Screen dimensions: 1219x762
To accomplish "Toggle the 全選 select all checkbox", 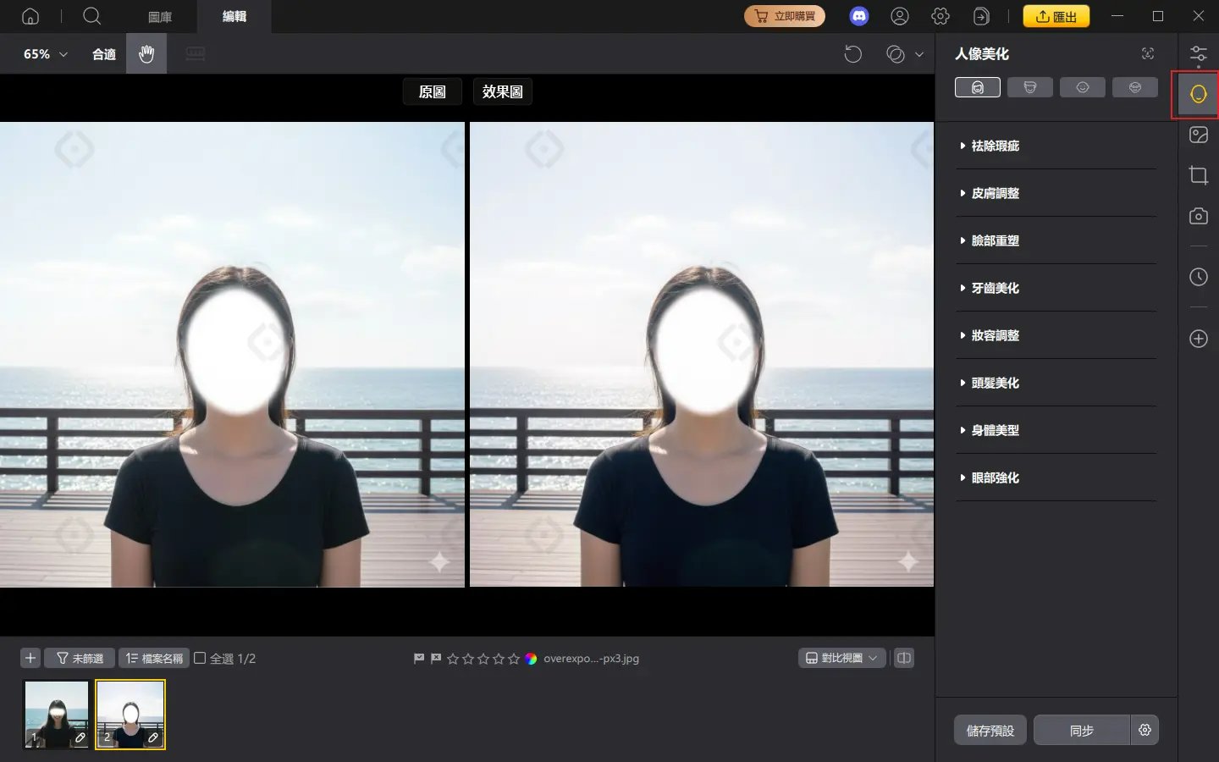I will click(x=201, y=658).
